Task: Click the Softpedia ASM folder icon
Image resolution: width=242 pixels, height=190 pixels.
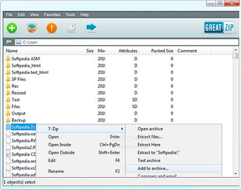Action: (8, 59)
